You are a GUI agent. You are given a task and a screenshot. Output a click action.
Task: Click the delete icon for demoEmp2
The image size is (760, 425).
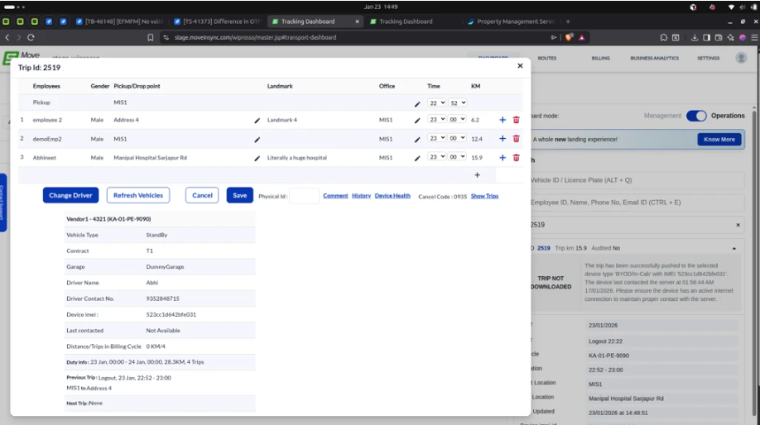[517, 139]
